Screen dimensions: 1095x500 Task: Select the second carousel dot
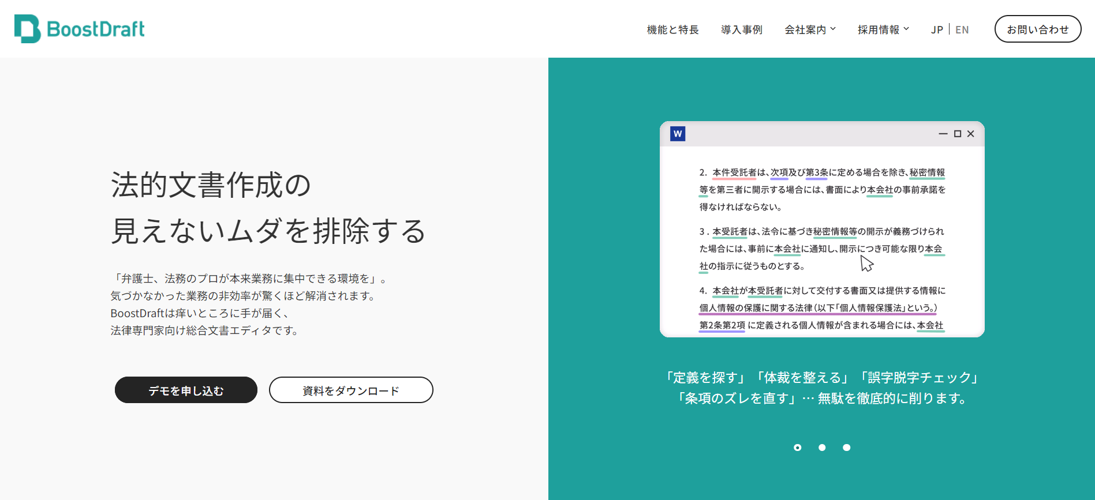pyautogui.click(x=822, y=448)
